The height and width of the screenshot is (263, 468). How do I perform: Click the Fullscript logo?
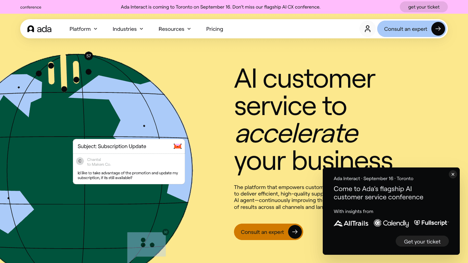pos(431,223)
